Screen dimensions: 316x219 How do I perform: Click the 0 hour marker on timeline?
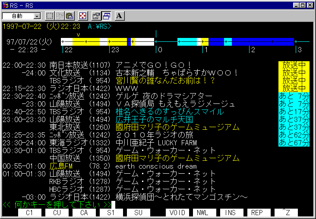click(x=160, y=50)
